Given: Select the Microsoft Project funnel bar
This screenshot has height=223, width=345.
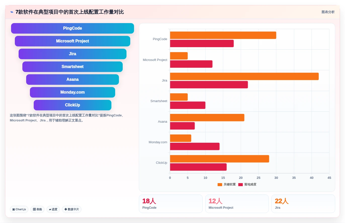Looking at the screenshot, I should (72, 41).
